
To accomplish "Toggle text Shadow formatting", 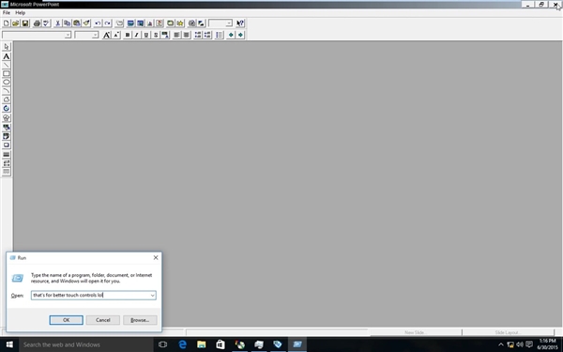I will [x=156, y=35].
